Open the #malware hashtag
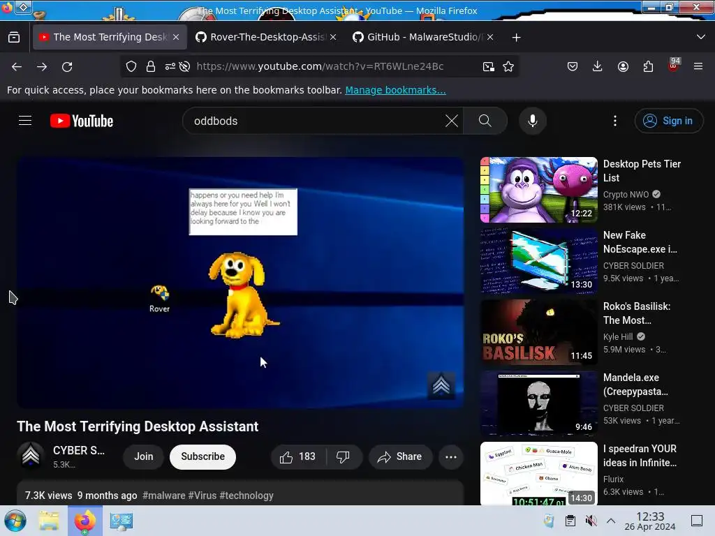 pyautogui.click(x=163, y=496)
